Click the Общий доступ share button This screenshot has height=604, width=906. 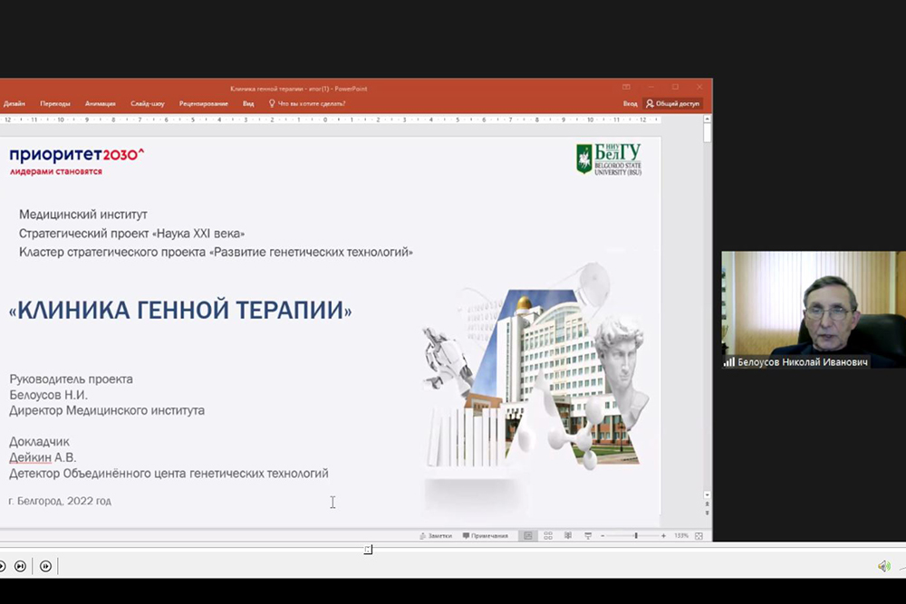(672, 104)
